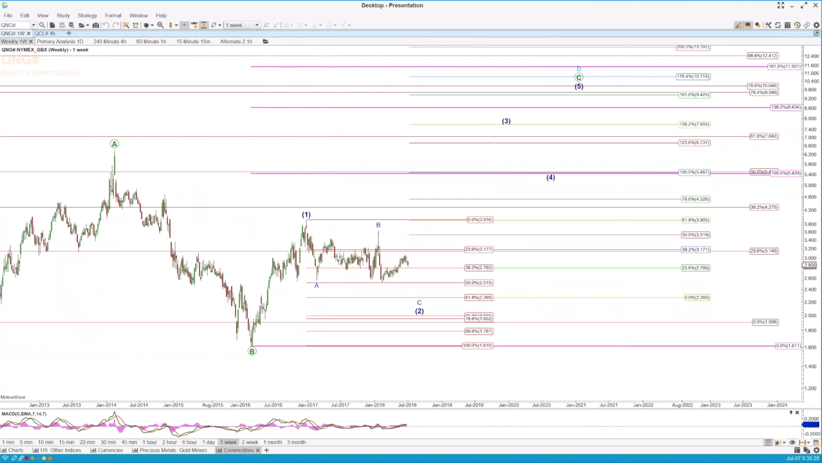822x463 pixels.
Task: Click the blue MACD value marker
Action: pyautogui.click(x=811, y=425)
